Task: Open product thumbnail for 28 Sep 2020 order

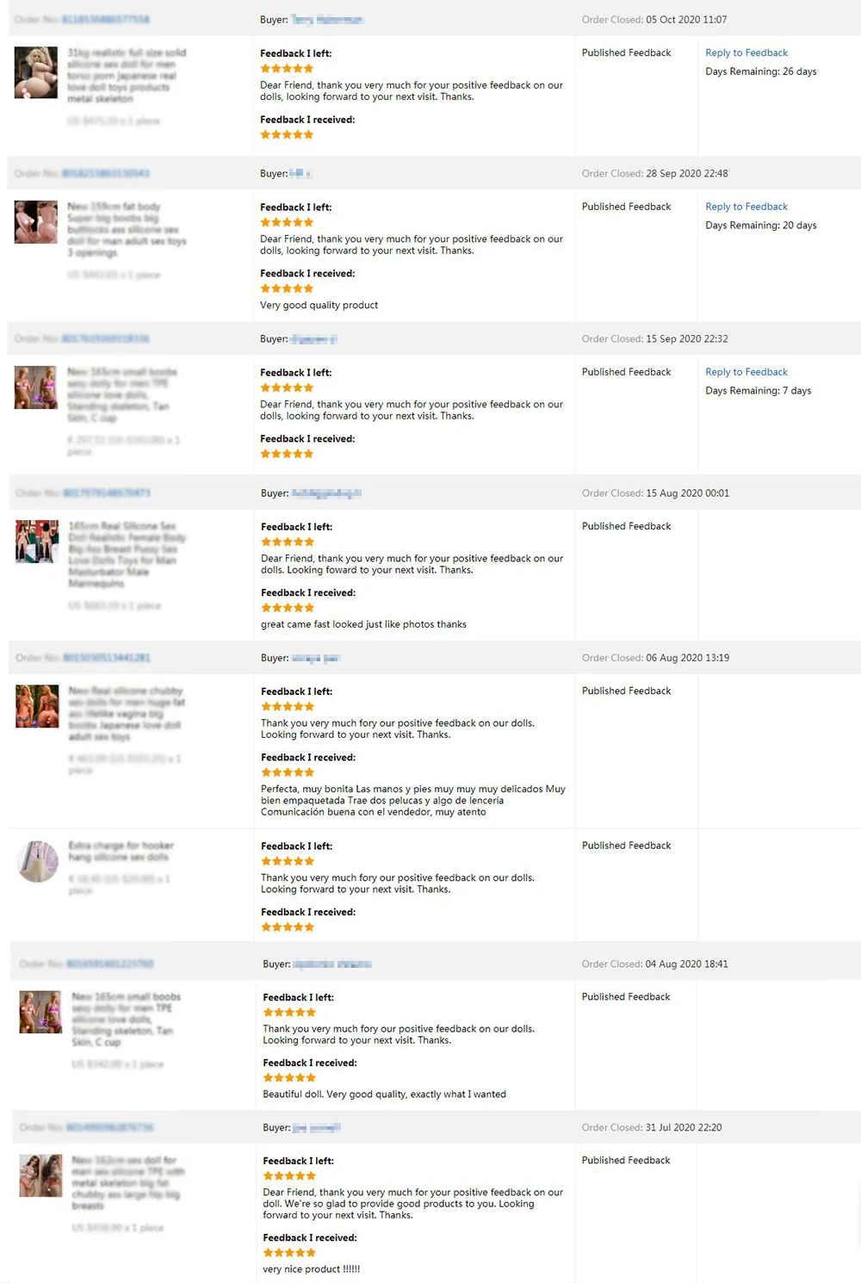Action: [x=36, y=222]
